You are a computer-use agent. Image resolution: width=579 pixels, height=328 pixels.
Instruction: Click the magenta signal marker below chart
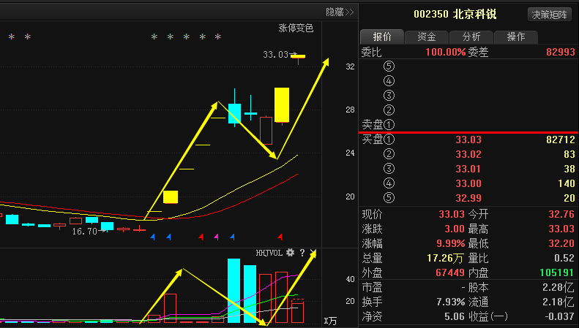tap(217, 237)
